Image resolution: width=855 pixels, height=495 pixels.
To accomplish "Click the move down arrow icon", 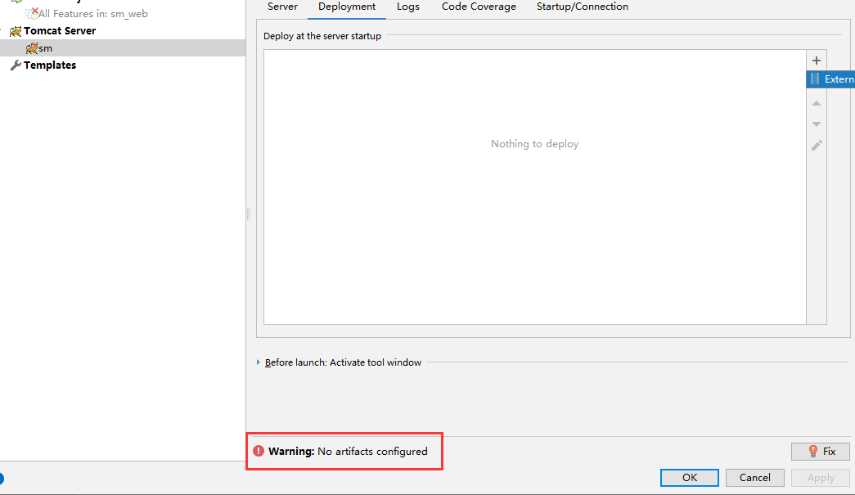I will click(817, 124).
